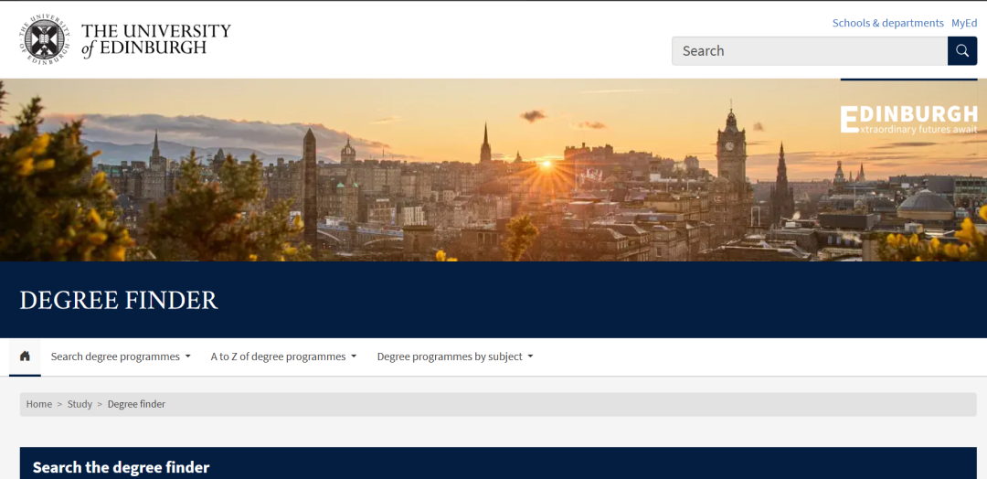Go to Study in the breadcrumb
Image resolution: width=987 pixels, height=479 pixels.
[80, 404]
